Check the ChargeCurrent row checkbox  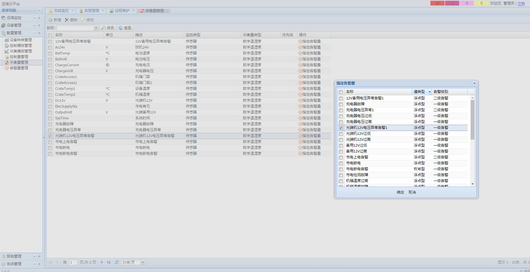pyautogui.click(x=50, y=65)
